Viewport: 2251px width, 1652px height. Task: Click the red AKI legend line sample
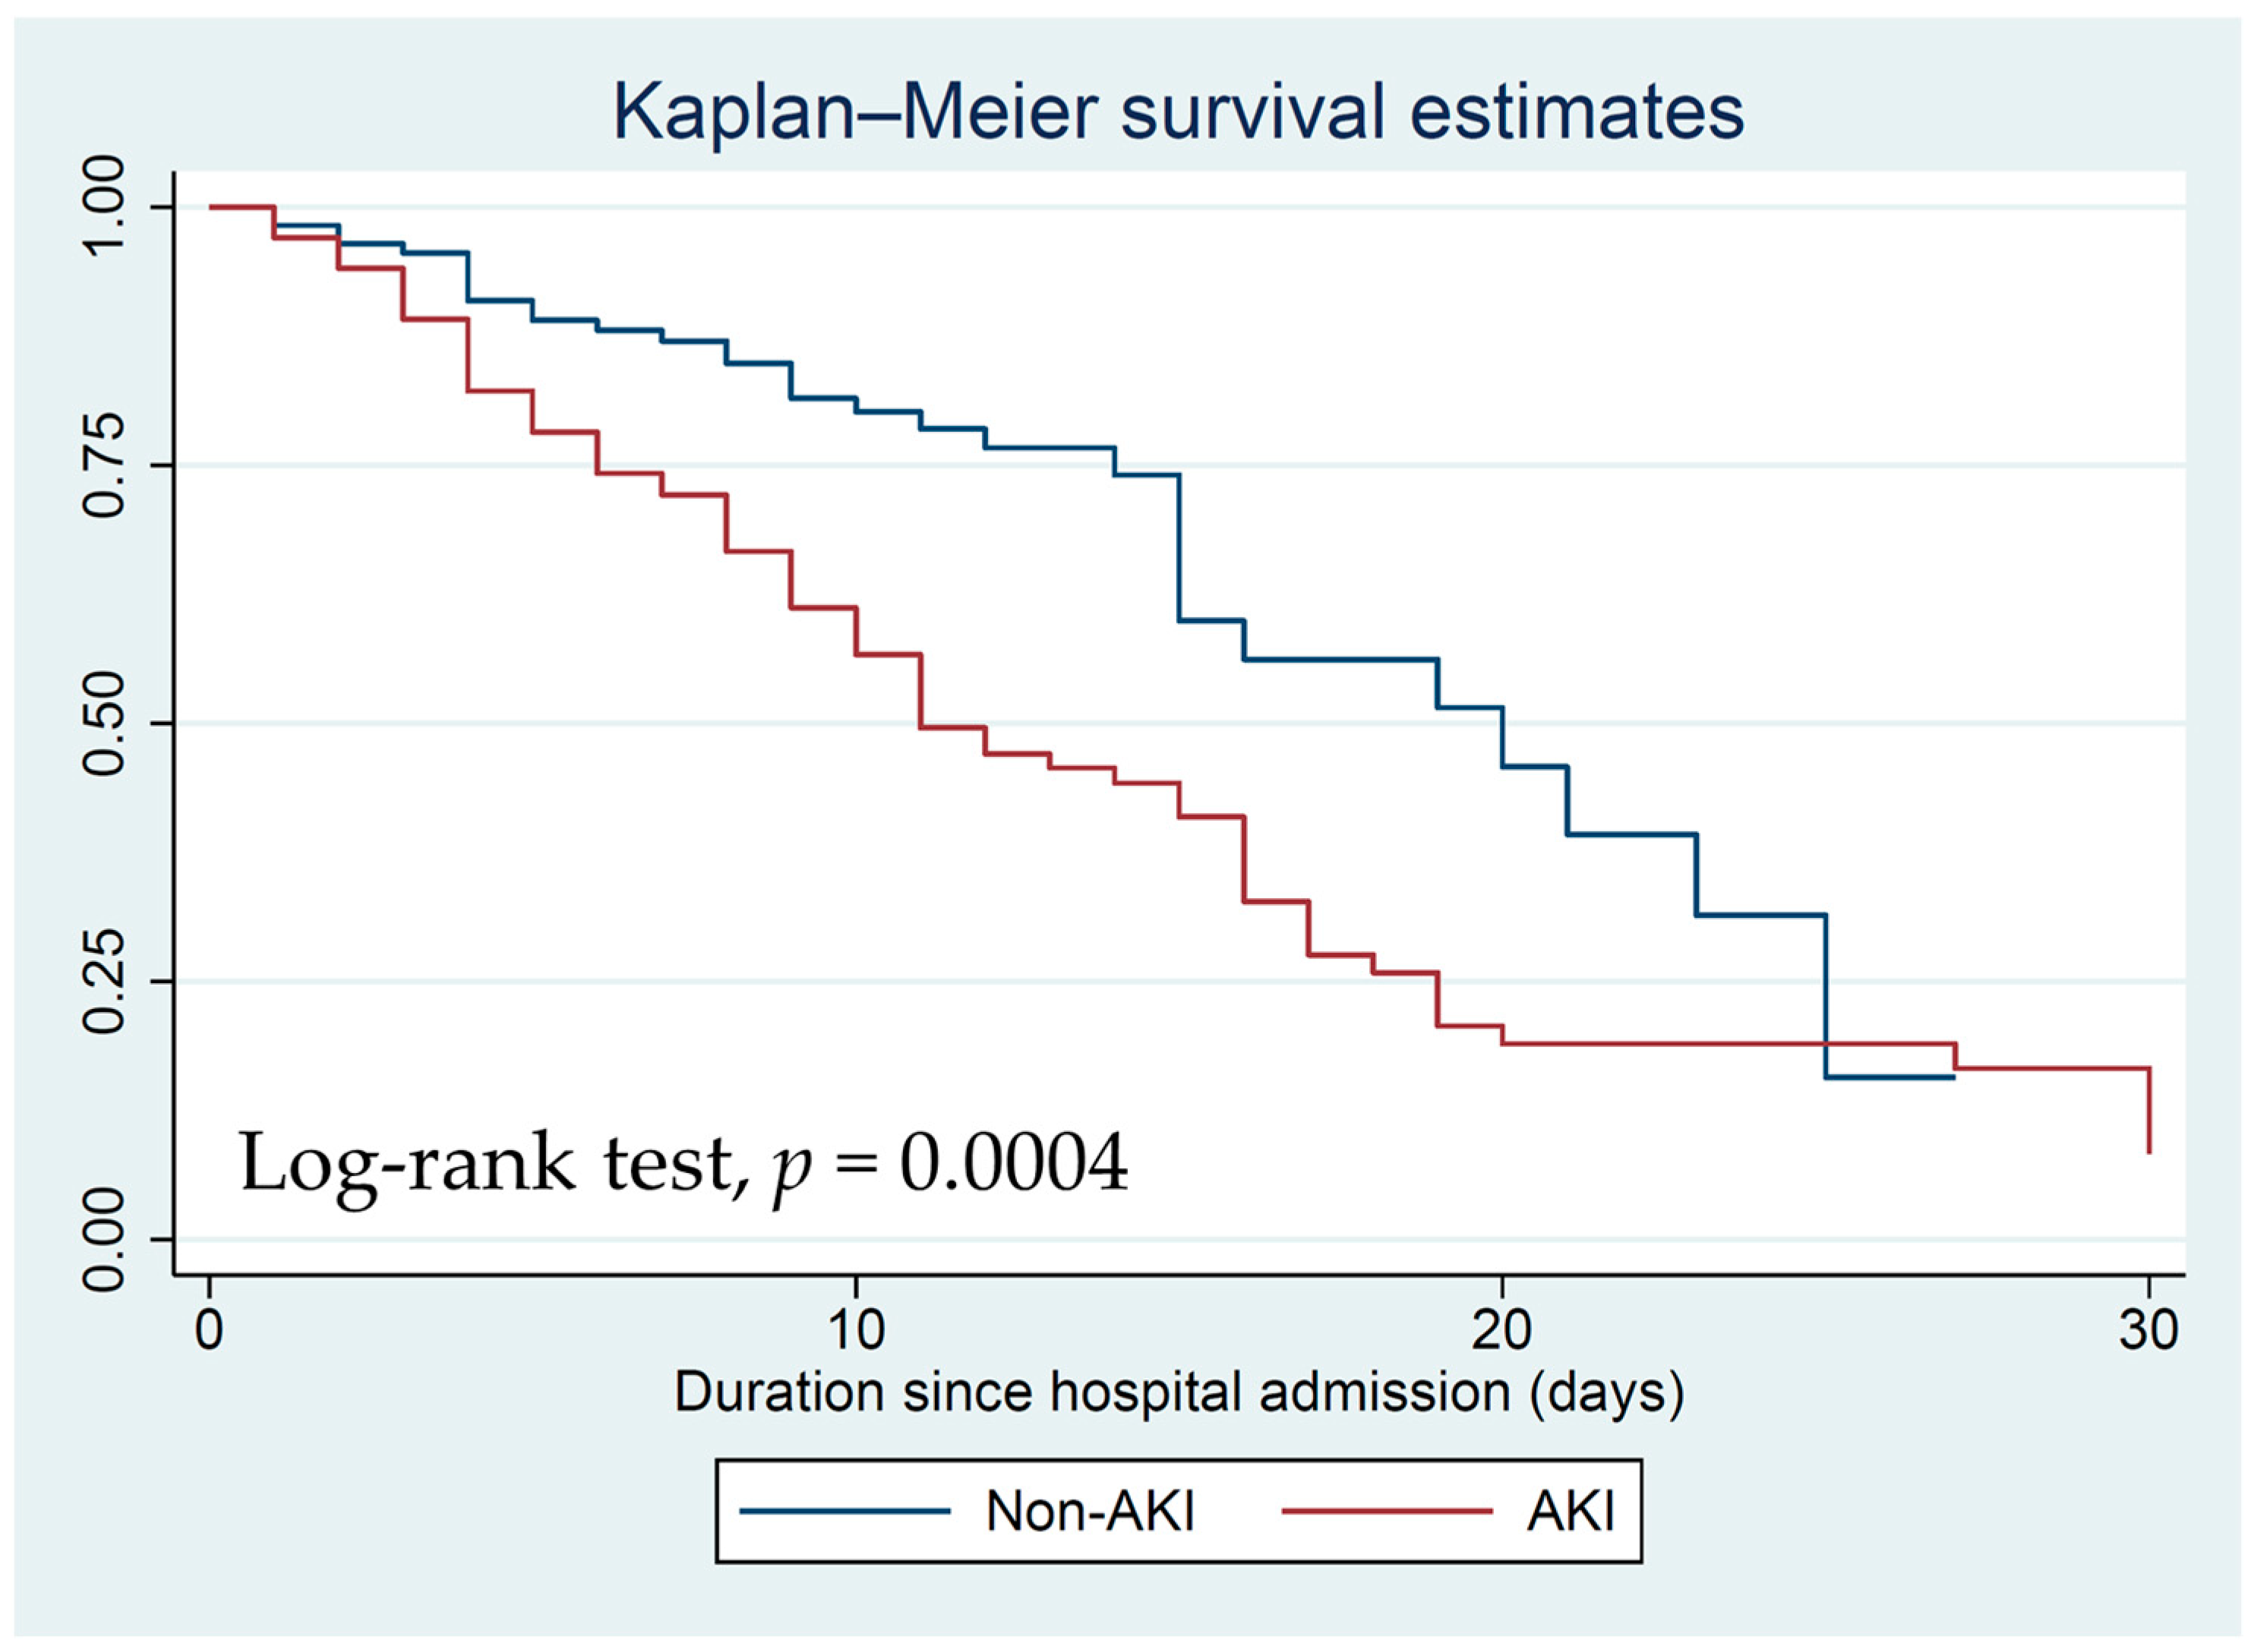[1387, 1511]
